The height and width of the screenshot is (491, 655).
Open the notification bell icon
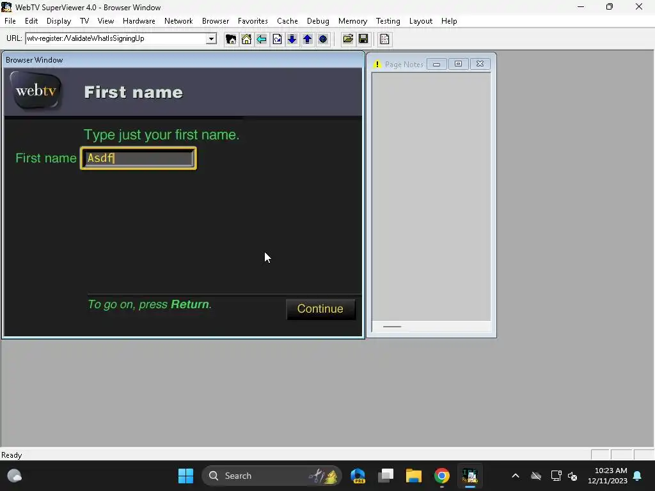(638, 476)
